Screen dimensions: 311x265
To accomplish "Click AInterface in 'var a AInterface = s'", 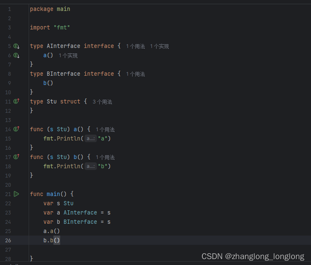I will coord(80,213).
